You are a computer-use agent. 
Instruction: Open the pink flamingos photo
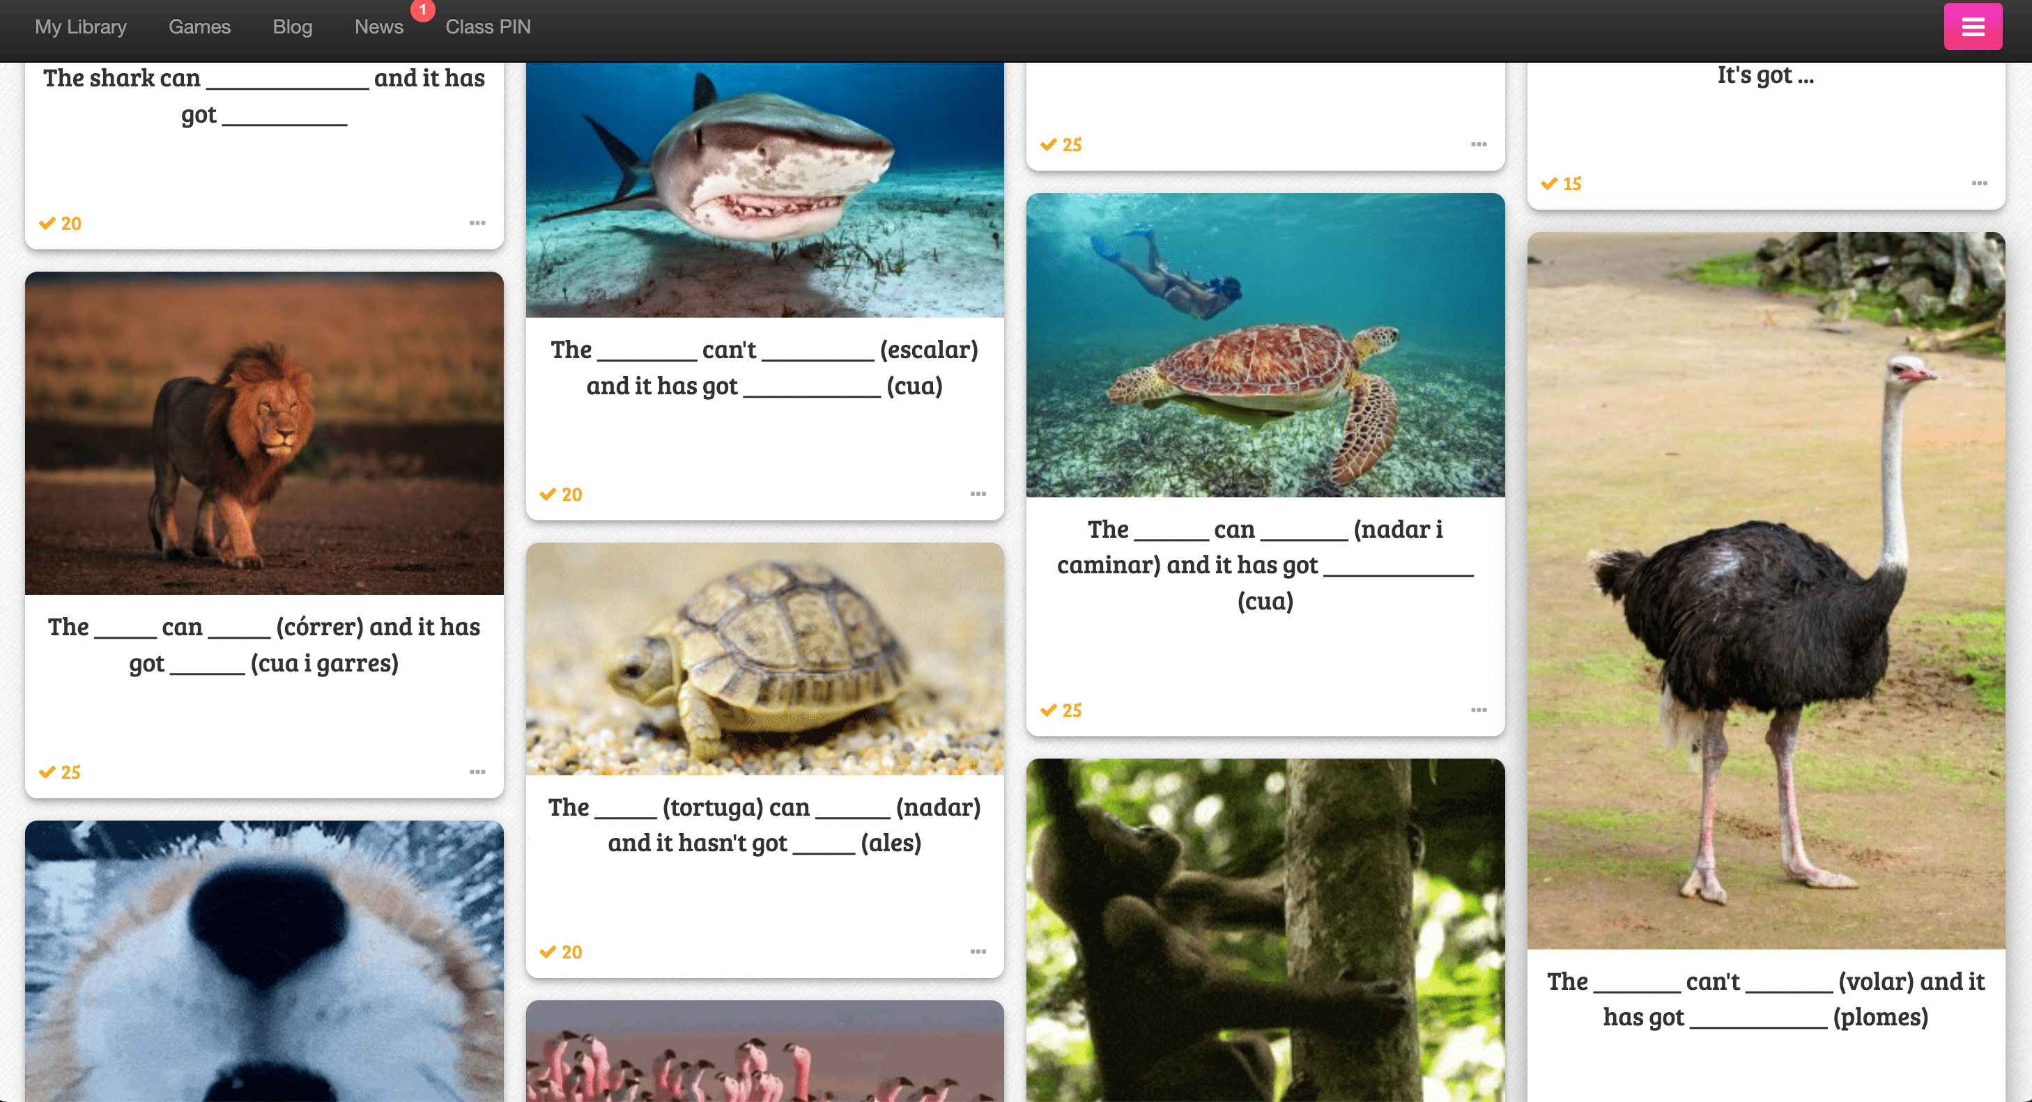[765, 1050]
